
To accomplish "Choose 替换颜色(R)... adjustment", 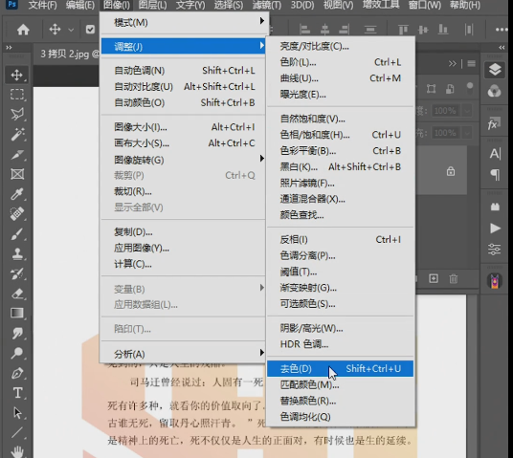I will pos(341,401).
